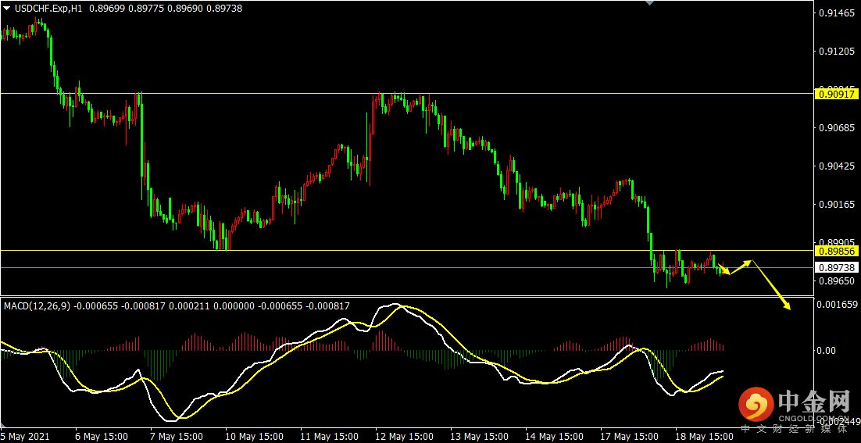Click the 0.91465 price axis value
Image resolution: width=861 pixels, height=443 pixels.
[x=836, y=13]
